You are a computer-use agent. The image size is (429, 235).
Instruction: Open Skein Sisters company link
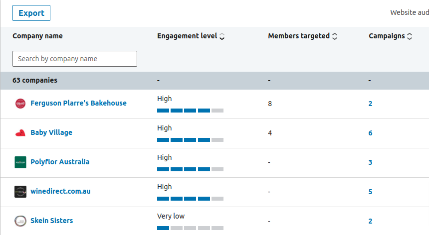52,221
